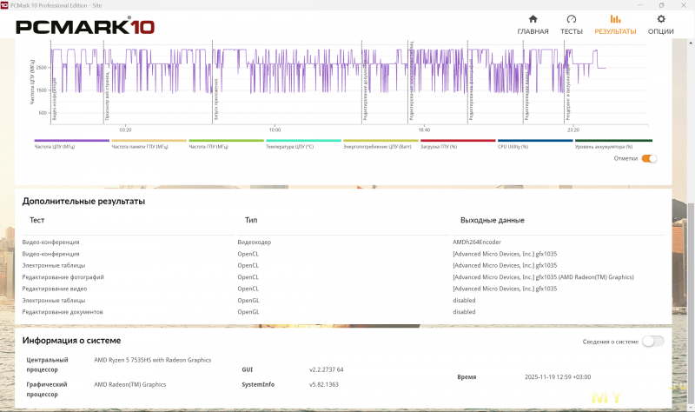Click the PCMark 10 title bar app icon
This screenshot has width=695, height=412.
4,4
